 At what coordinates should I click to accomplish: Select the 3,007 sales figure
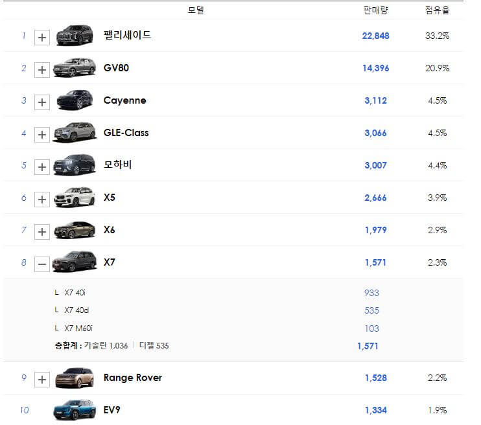376,166
